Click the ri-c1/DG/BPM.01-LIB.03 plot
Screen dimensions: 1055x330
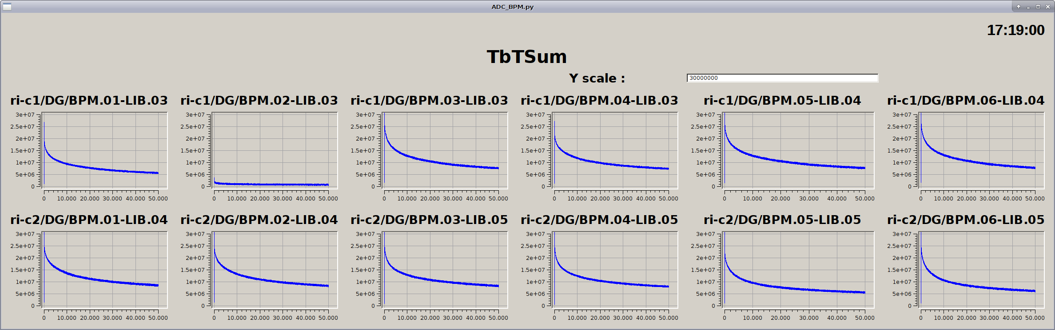pos(105,150)
